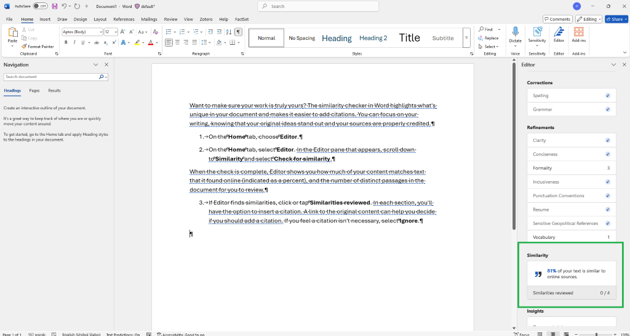Open Punctuation Conventions refinement item
This screenshot has height=336, width=630.
pyautogui.click(x=571, y=196)
